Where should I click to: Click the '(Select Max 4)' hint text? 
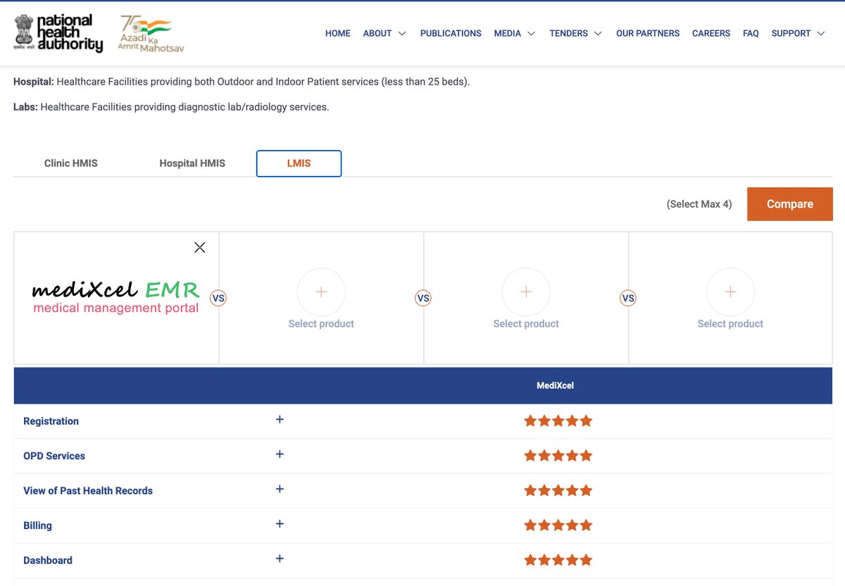click(x=699, y=204)
